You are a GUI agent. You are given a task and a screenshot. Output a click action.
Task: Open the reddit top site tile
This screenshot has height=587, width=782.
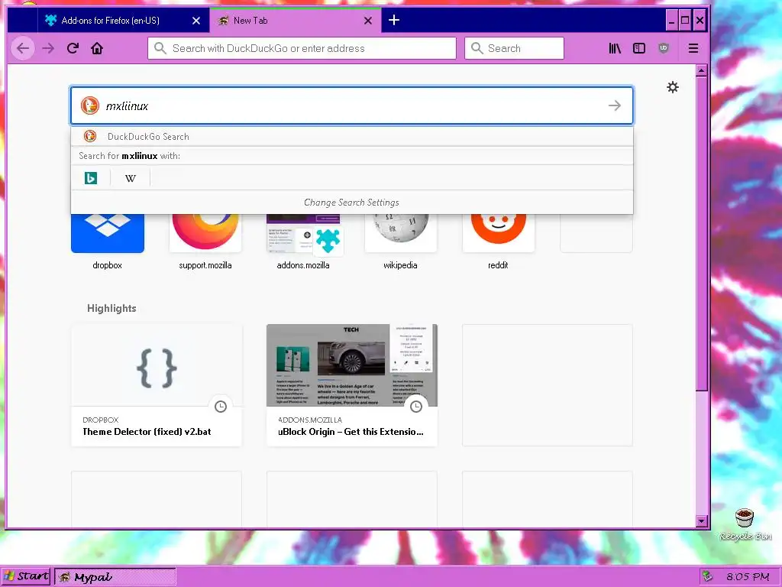click(498, 232)
